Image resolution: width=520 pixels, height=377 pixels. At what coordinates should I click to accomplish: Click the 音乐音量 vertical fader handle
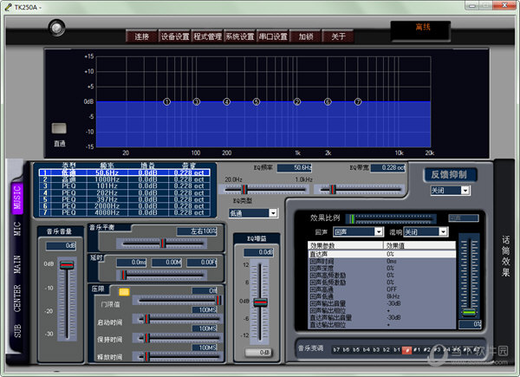[67, 265]
